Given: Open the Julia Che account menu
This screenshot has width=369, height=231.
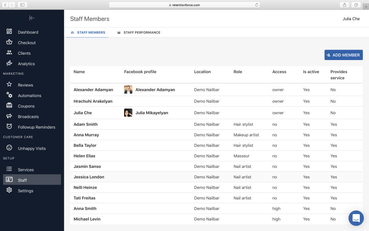Looking at the screenshot, I should click(351, 19).
